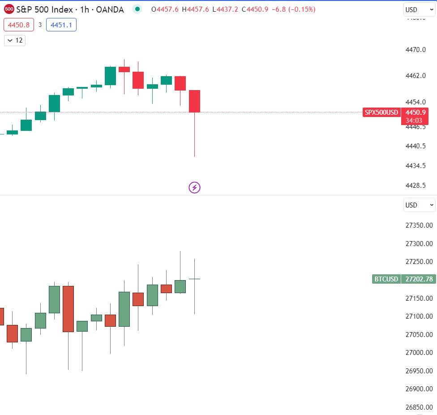Screen dimensions: 437x415
Task: Click the change value −6.8 (−0.15%)
Action: [293, 9]
